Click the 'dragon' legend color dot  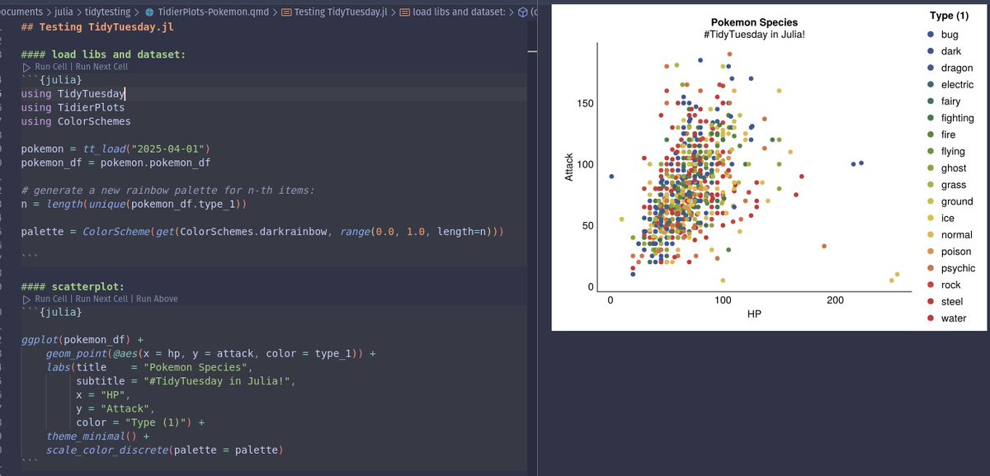[x=931, y=68]
